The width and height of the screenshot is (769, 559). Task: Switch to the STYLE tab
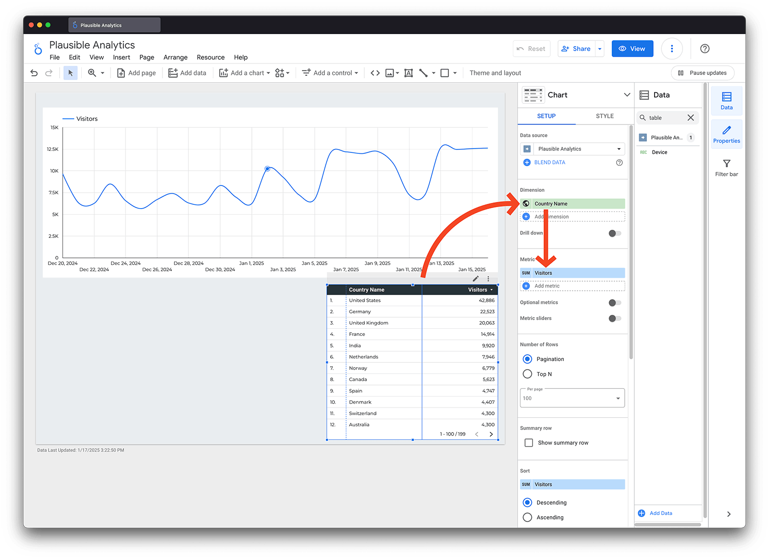(x=605, y=116)
